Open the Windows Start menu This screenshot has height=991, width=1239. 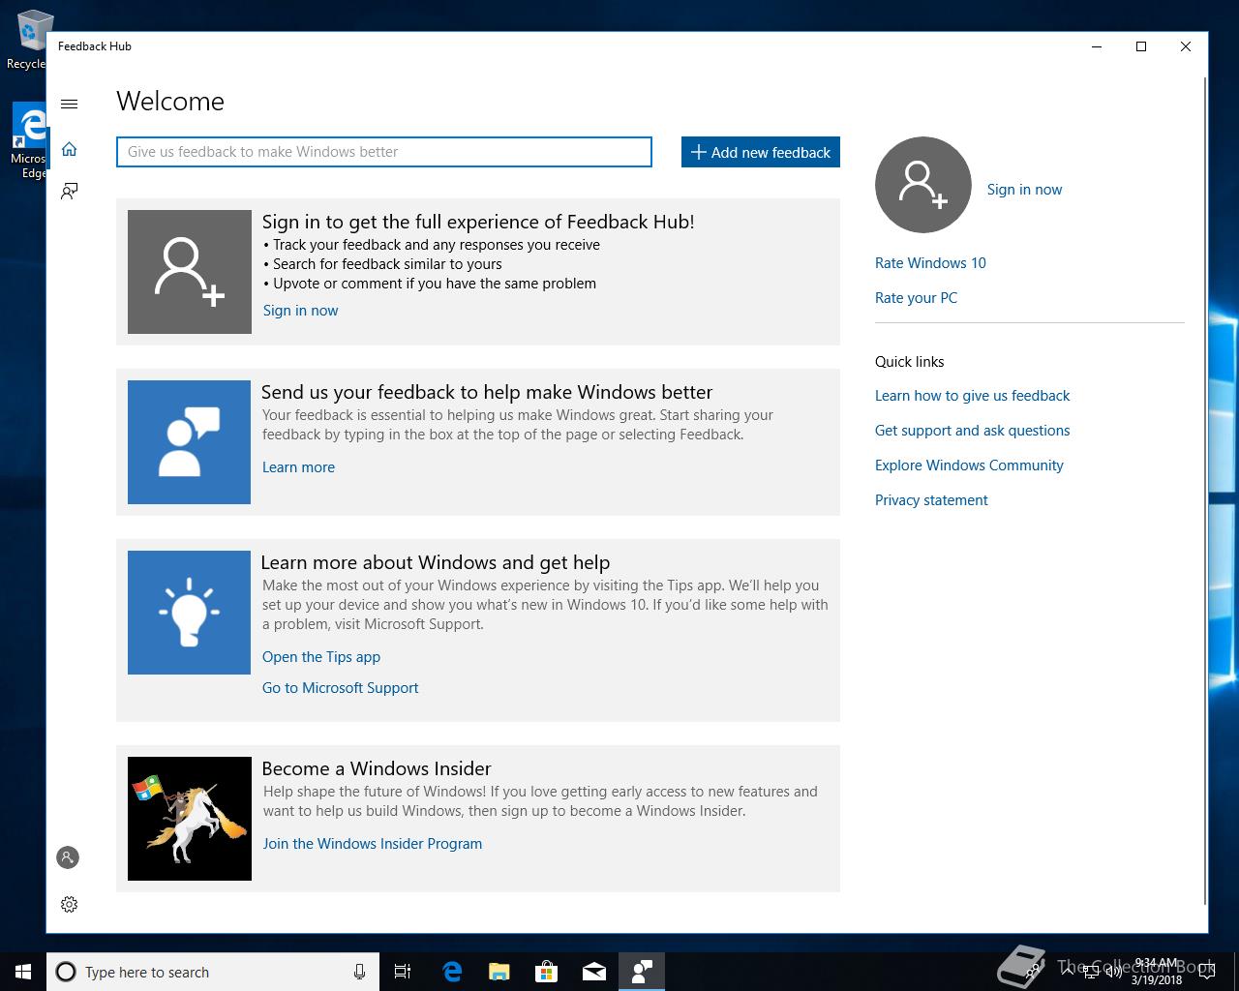click(x=23, y=972)
